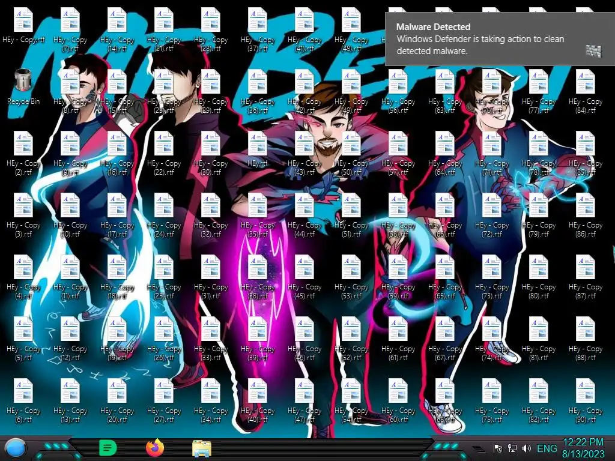Open the Start orb button
Screen dimensions: 615x461
click(16, 448)
